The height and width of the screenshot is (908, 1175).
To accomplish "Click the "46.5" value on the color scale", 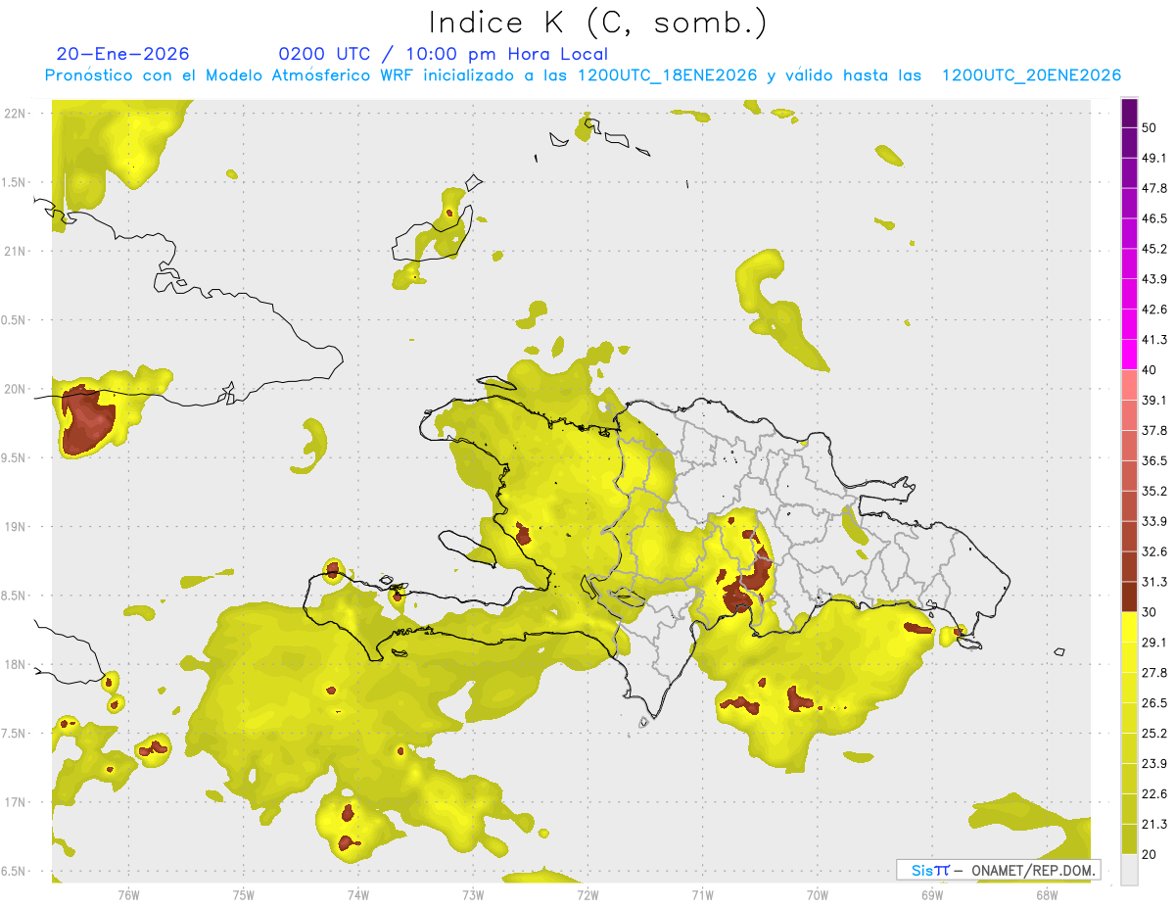I will pos(1154,218).
